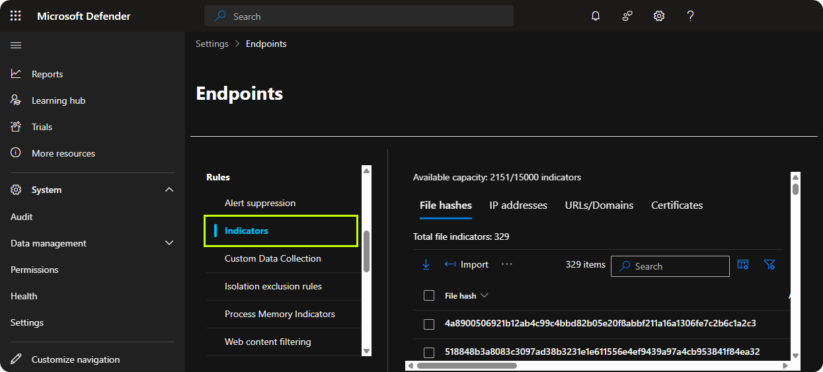Click the export download arrow icon

pyautogui.click(x=426, y=264)
